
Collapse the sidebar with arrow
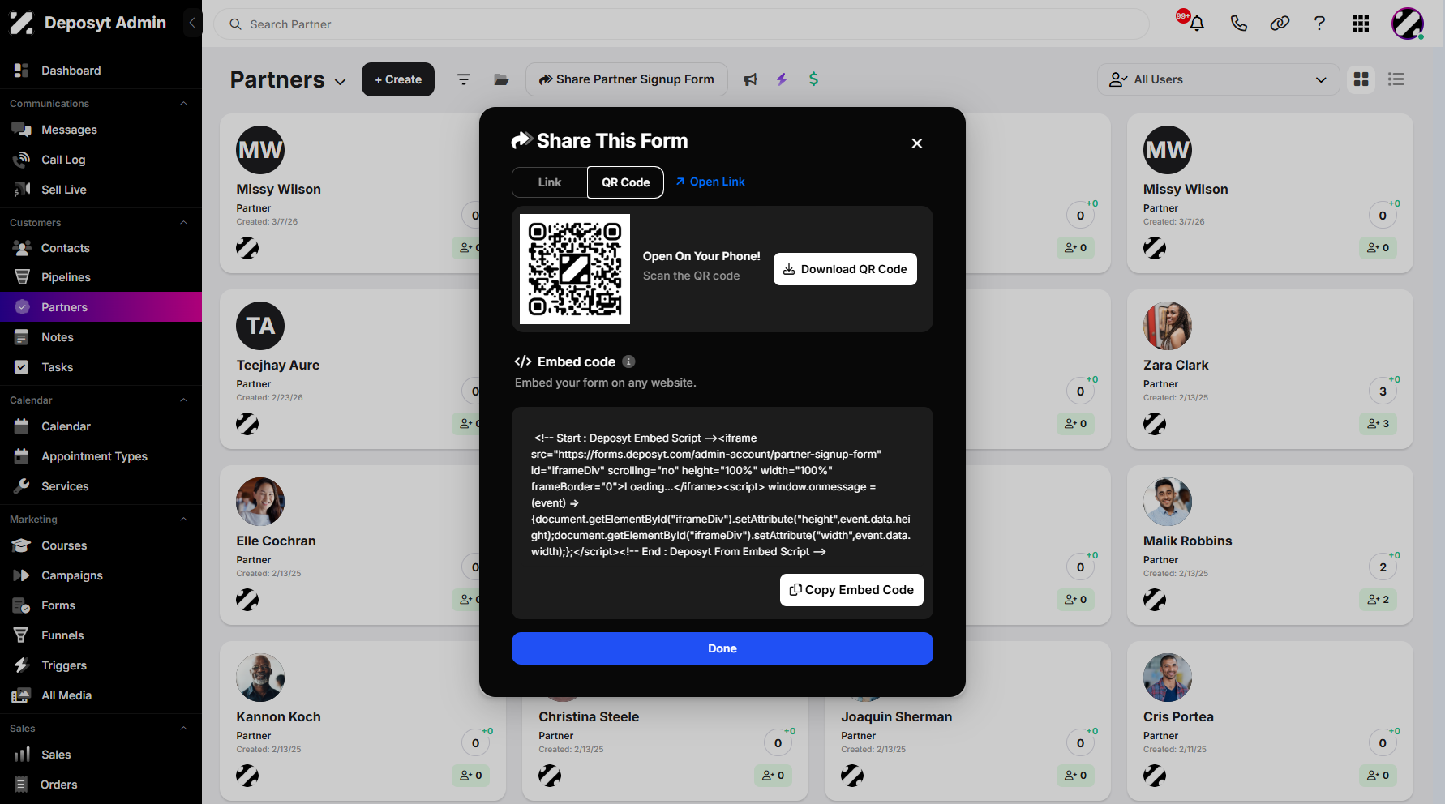(x=192, y=23)
